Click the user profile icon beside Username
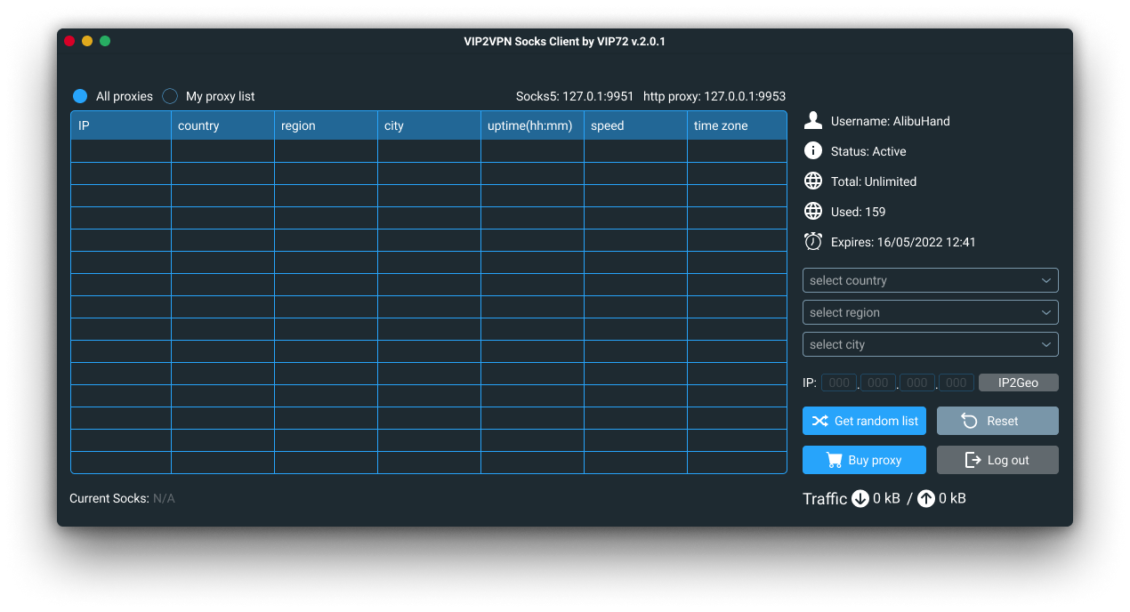The height and width of the screenshot is (612, 1130). (x=812, y=120)
